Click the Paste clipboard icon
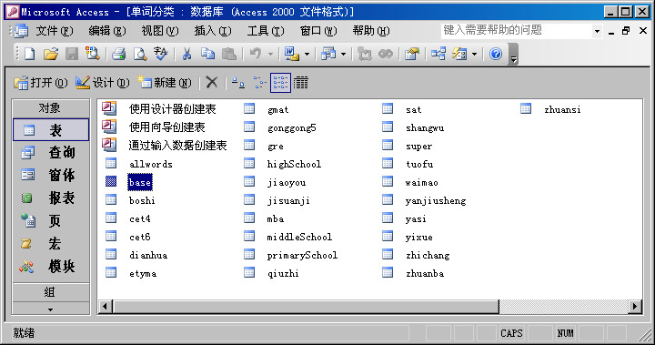Viewport: 655px width, 345px height. [229, 54]
